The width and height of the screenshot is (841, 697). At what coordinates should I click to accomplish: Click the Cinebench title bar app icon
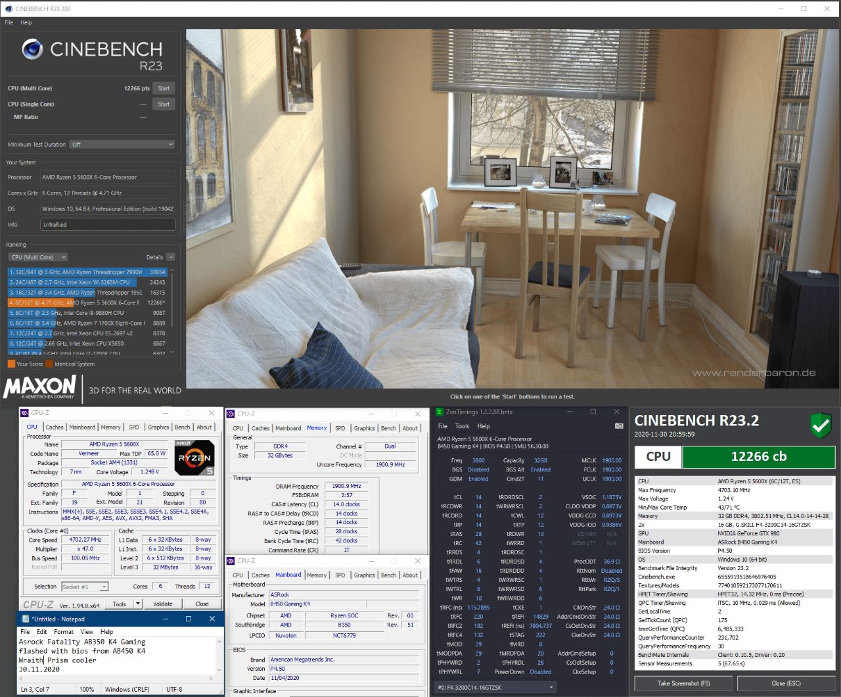(9, 9)
